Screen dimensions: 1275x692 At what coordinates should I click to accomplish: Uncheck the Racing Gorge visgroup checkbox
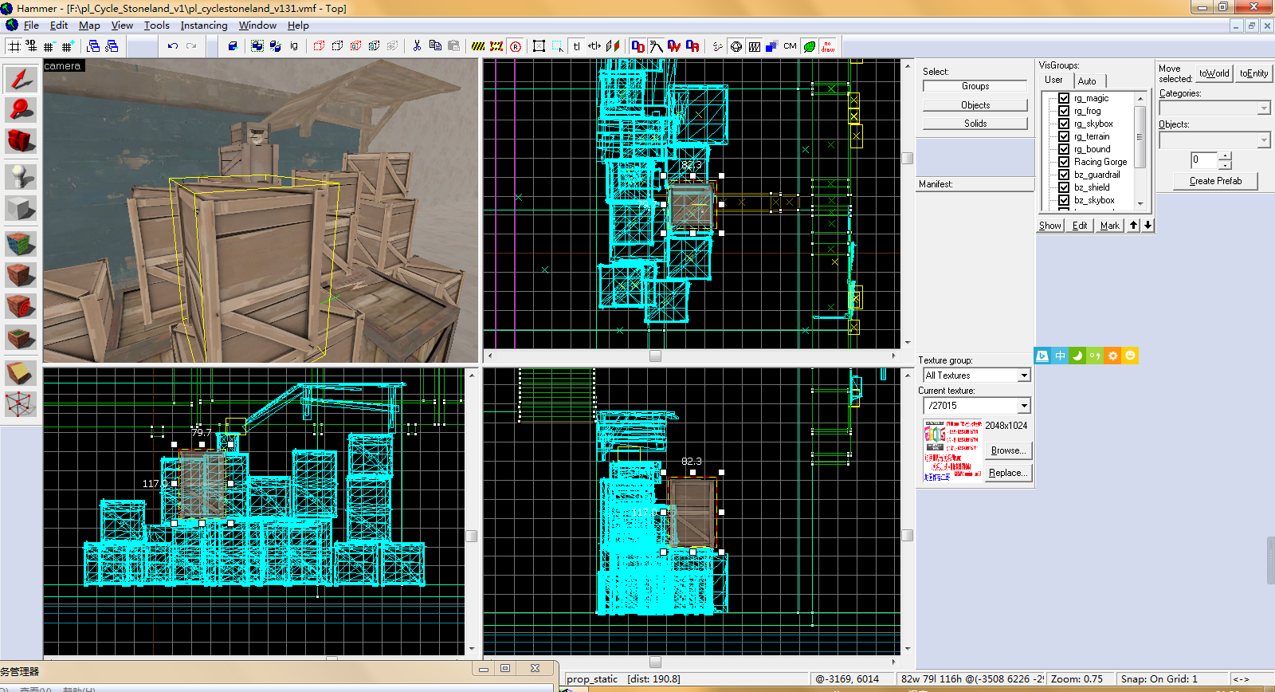[x=1064, y=162]
